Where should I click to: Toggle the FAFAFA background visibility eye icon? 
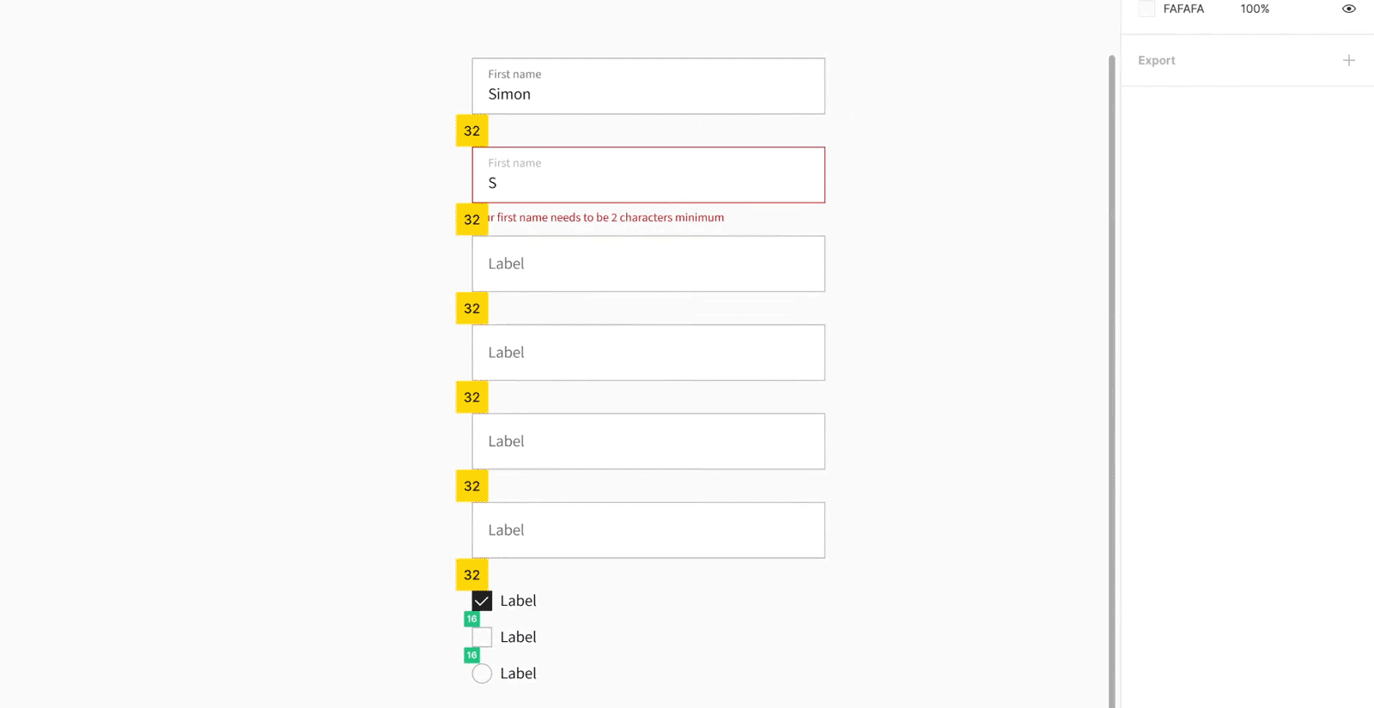coord(1348,9)
